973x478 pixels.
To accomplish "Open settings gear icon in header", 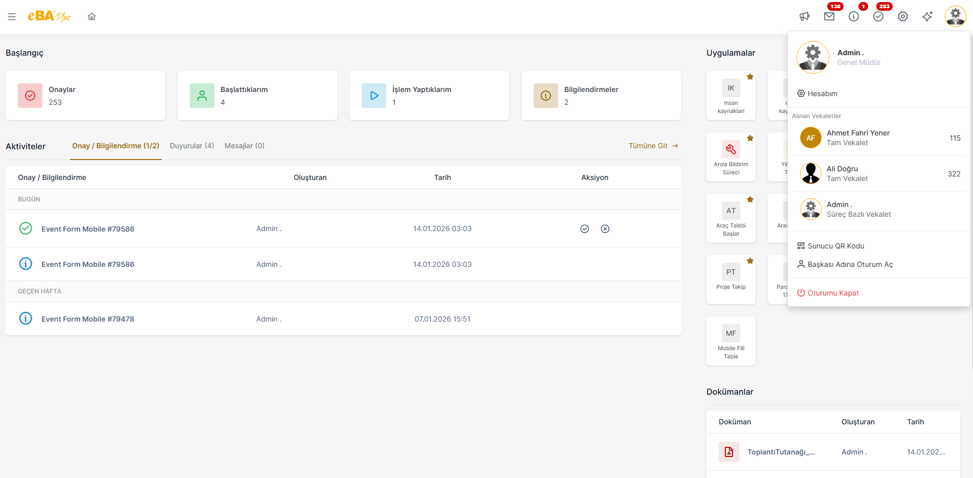I will pyautogui.click(x=903, y=16).
